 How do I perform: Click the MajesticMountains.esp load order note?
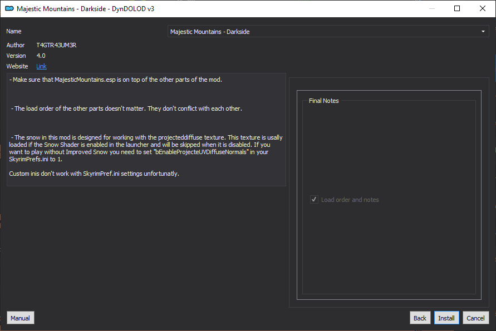[116, 80]
